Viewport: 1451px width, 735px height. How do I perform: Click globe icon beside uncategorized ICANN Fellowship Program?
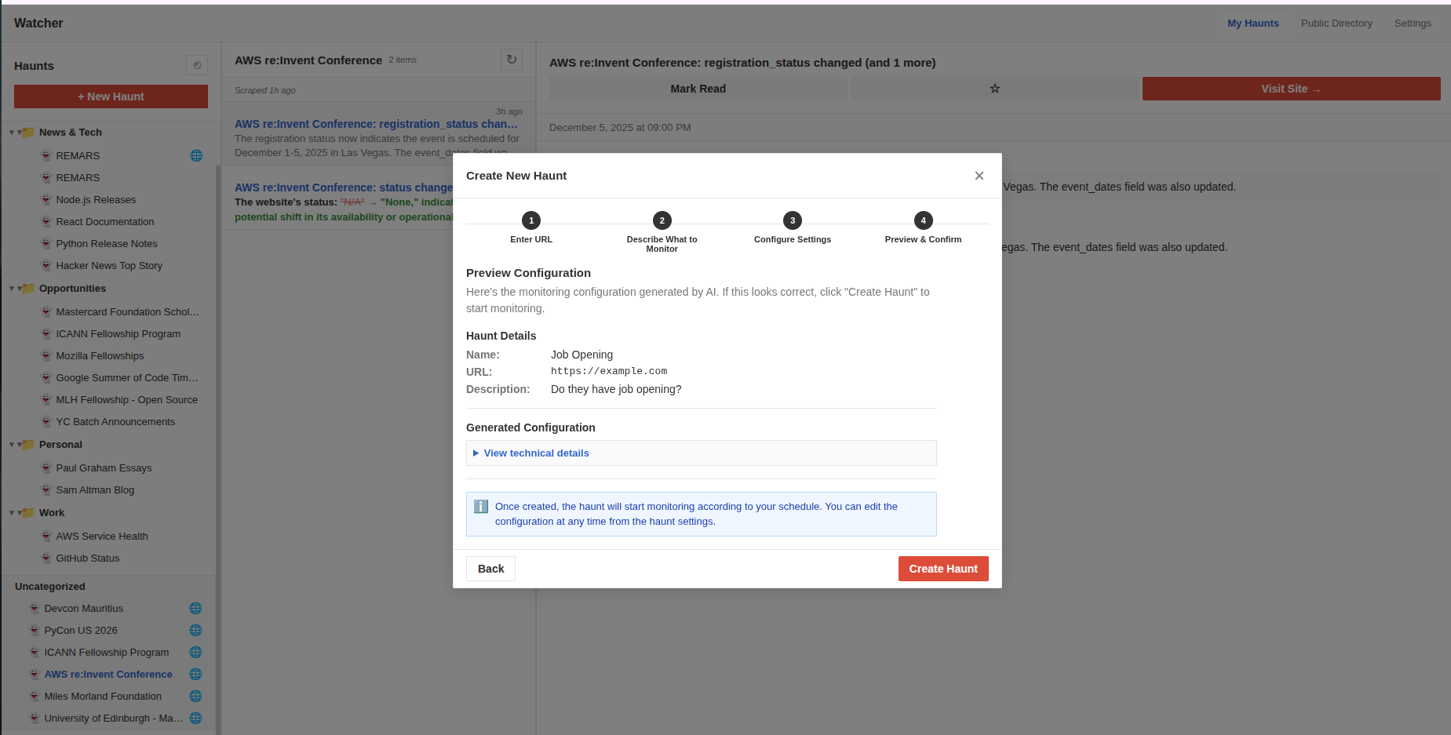(x=195, y=652)
